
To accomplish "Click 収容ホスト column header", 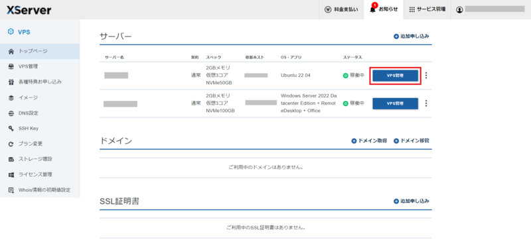I will click(x=255, y=57).
